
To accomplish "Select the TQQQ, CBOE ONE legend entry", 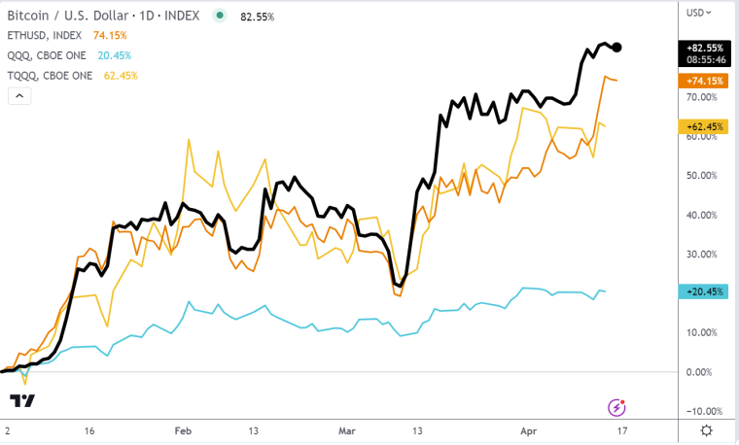I will pyautogui.click(x=53, y=75).
